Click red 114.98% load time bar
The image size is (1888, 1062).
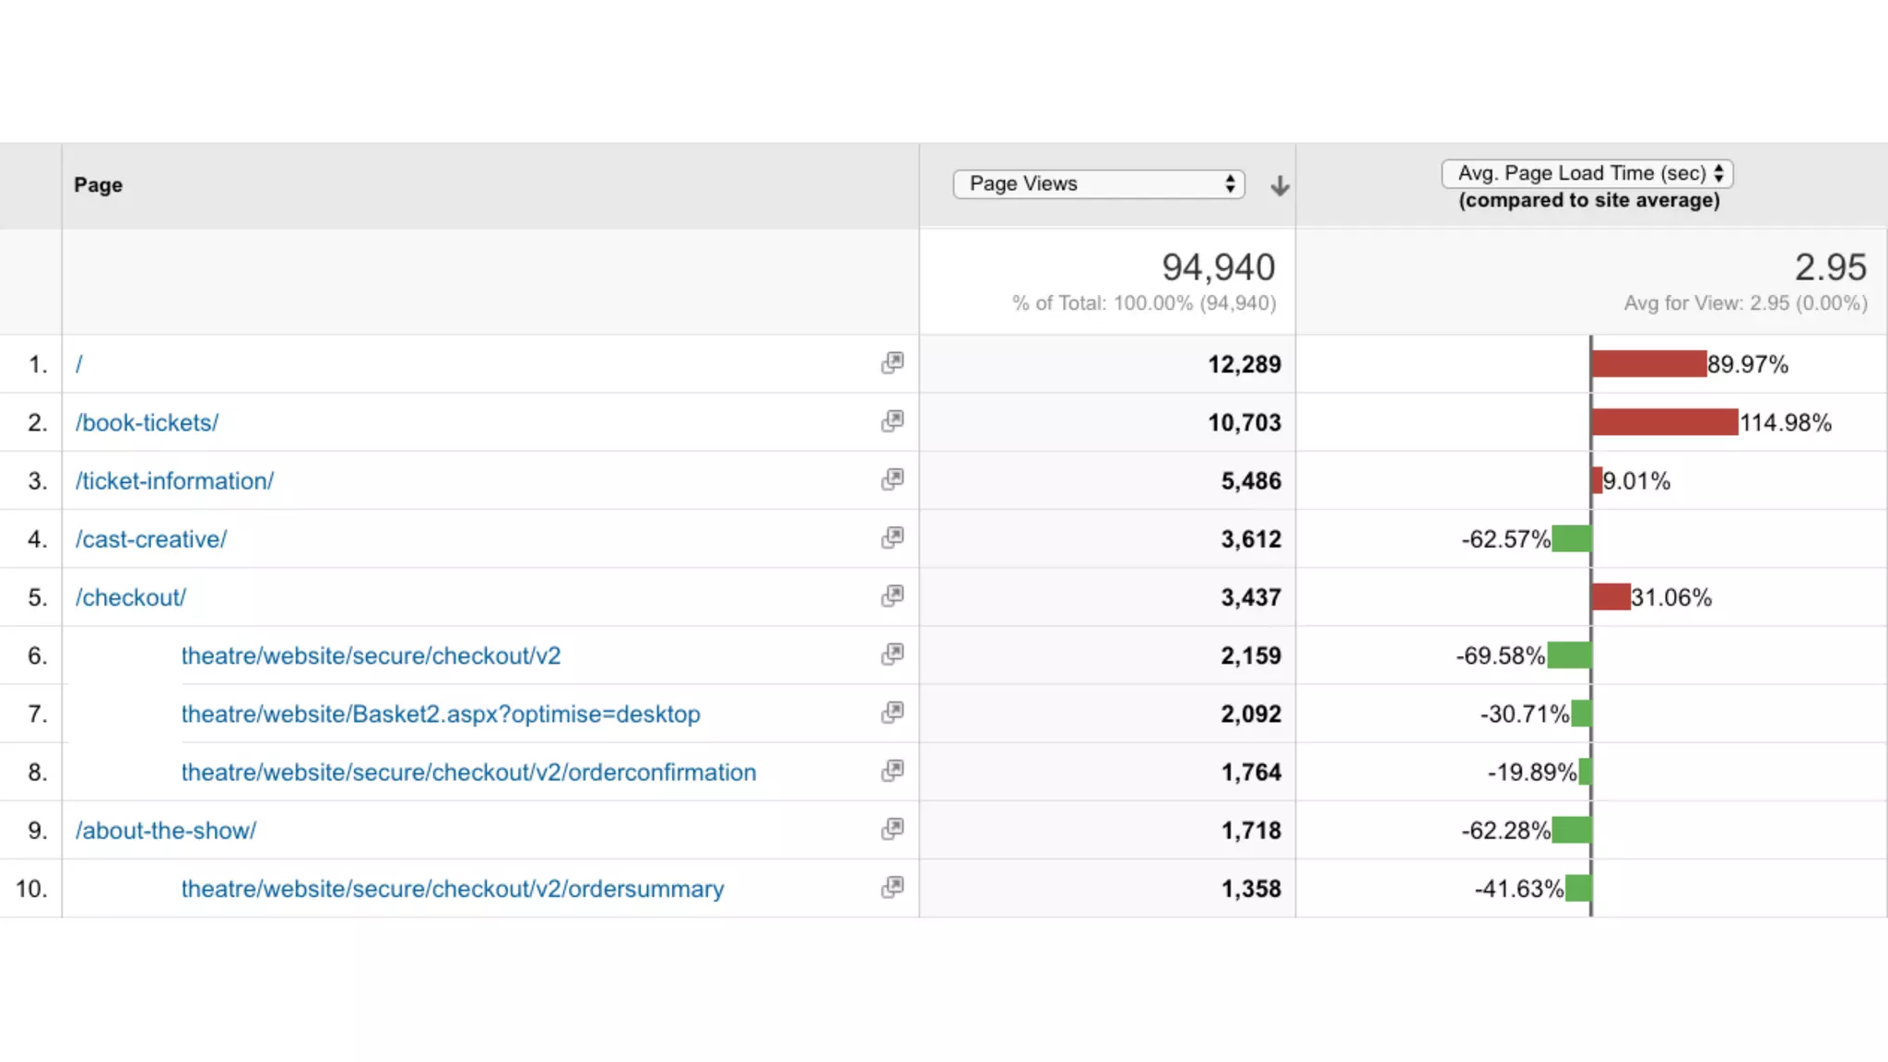(1665, 422)
